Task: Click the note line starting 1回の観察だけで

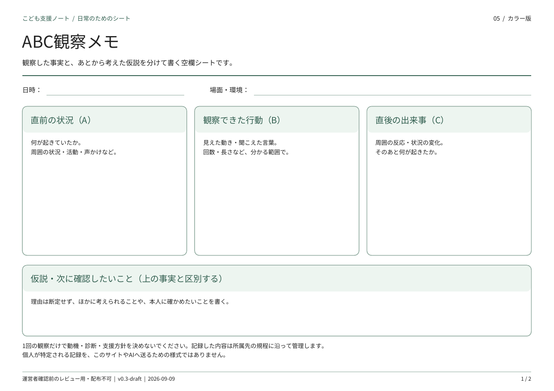Action: [x=175, y=346]
